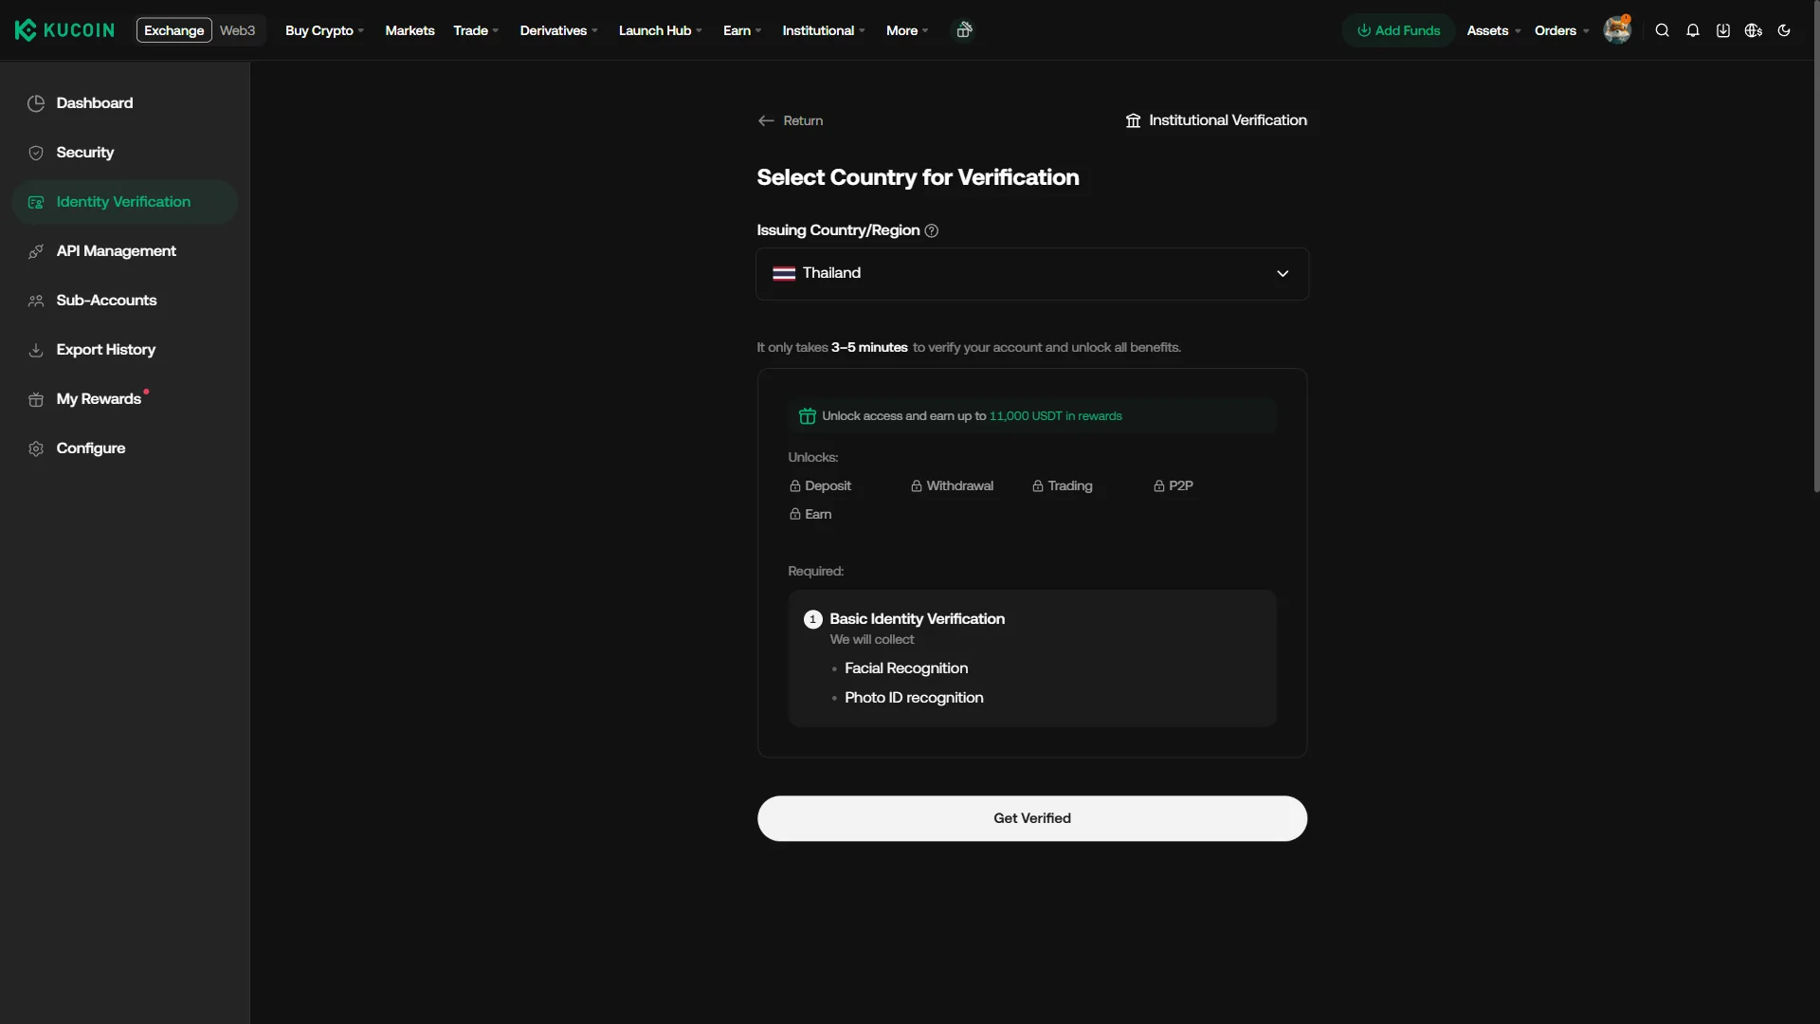The width and height of the screenshot is (1820, 1024).
Task: Expand the Orders dropdown
Action: point(1561,30)
